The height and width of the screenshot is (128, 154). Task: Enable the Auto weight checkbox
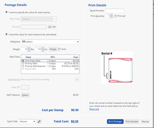point(60,49)
